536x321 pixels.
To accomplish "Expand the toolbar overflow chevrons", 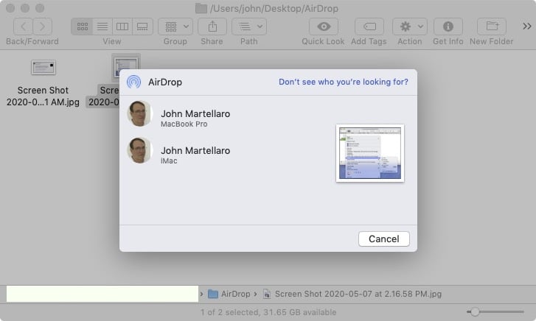I will [x=526, y=27].
